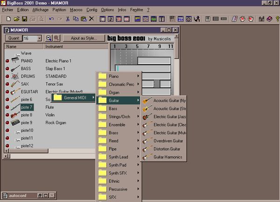
Task: Open the Macros menu
Action: click(x=76, y=10)
